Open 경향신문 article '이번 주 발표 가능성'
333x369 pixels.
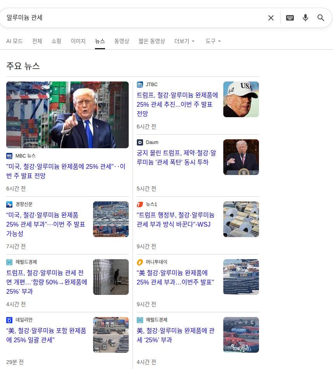click(46, 224)
